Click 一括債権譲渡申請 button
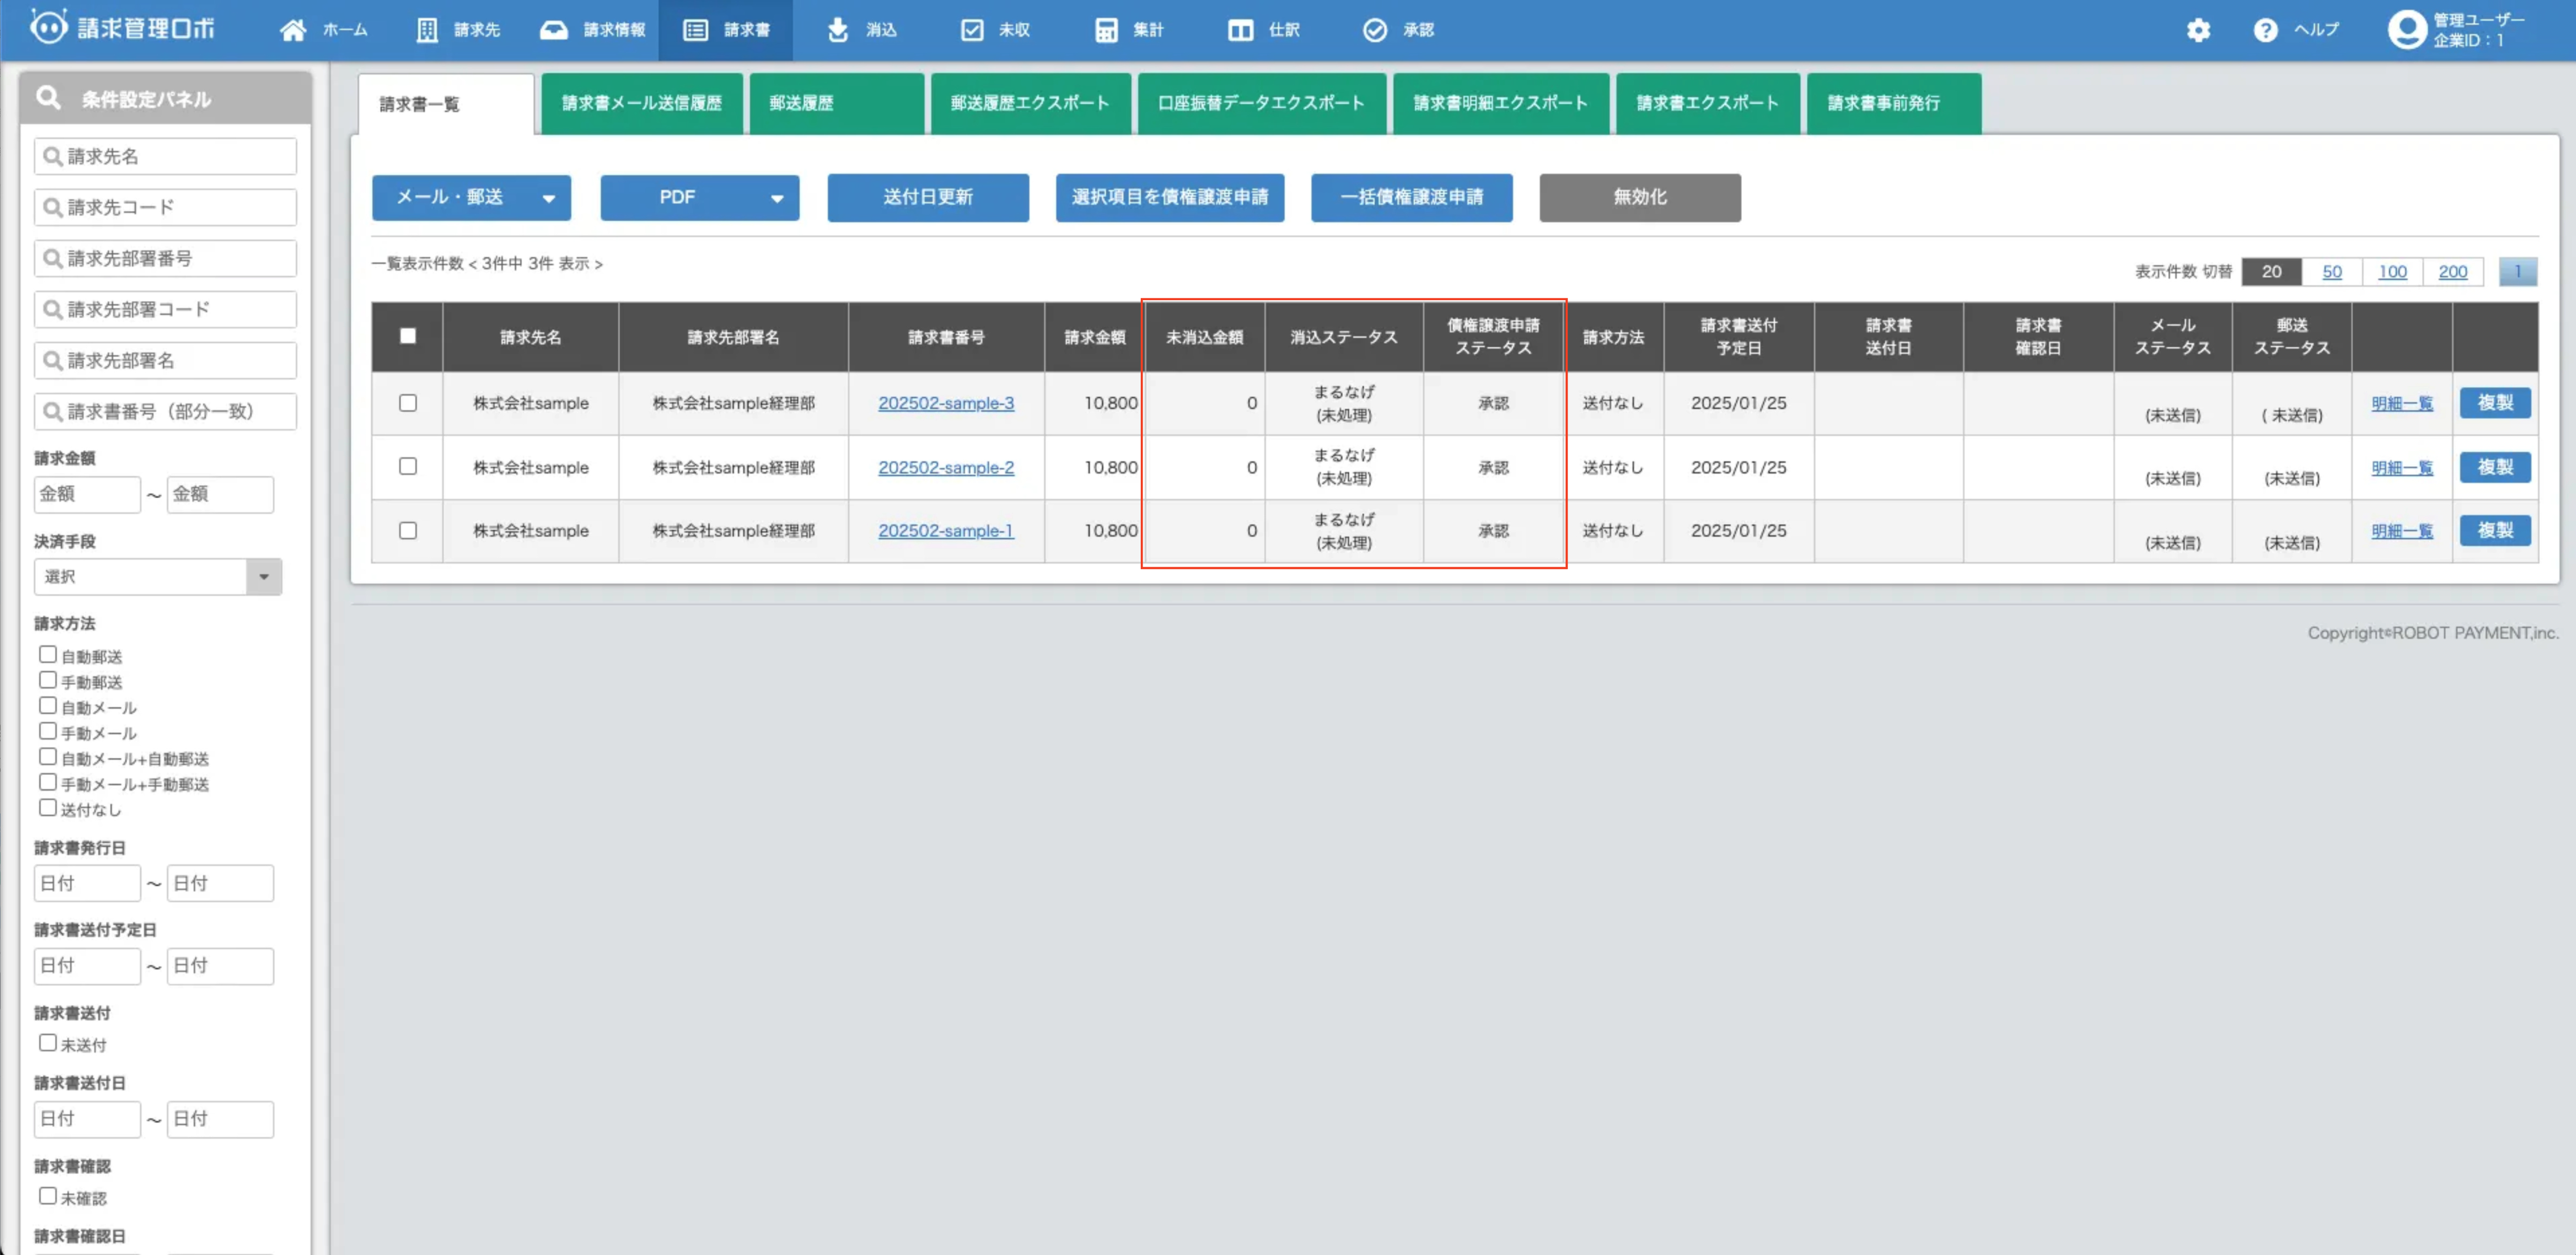2576x1255 pixels. (1412, 197)
